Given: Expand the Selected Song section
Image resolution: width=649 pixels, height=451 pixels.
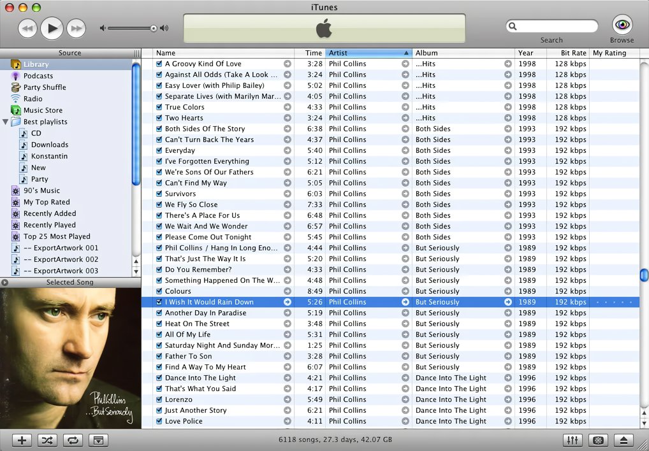Looking at the screenshot, I should coord(4,282).
